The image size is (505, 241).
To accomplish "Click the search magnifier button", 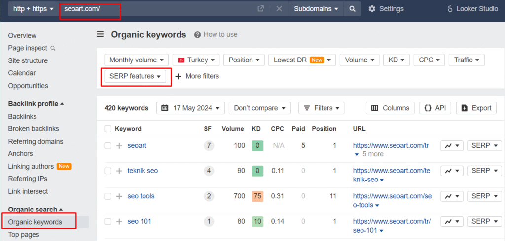I will 352,9.
